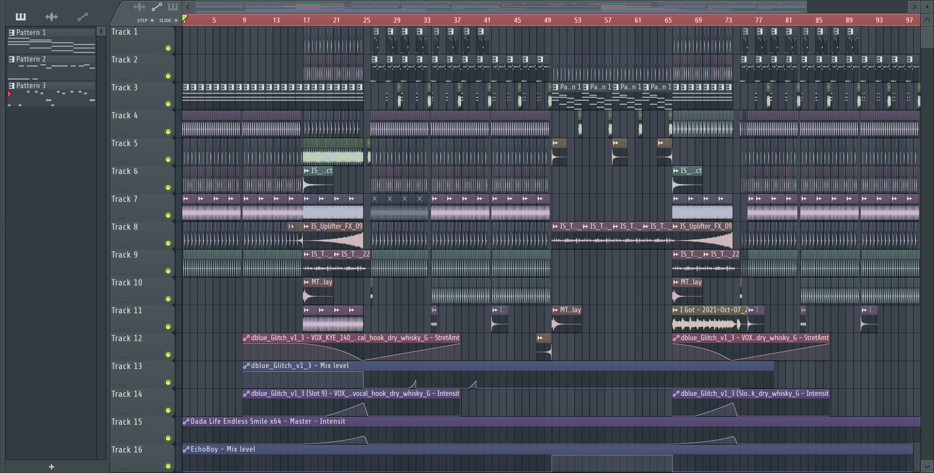Click audio icon on first IS_..ct clip Track 6
Viewport: 934px width, 473px height.
tap(307, 171)
